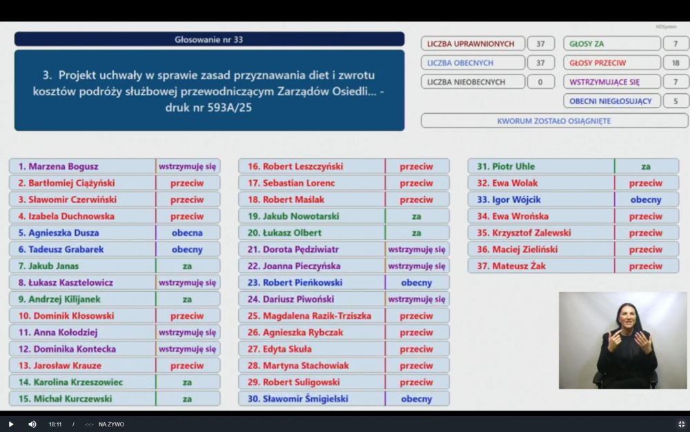This screenshot has width=690, height=432.
Task: Click the LICZBA NIEOBECNYCH label
Action: (473, 82)
